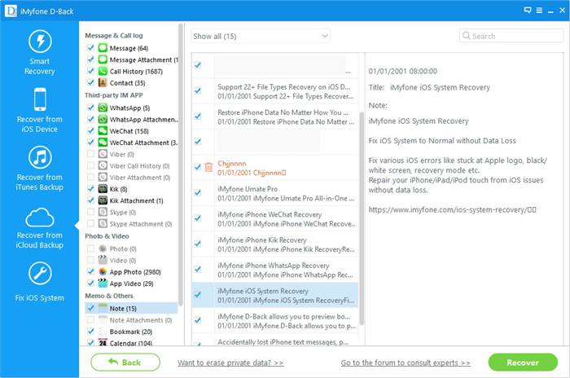Click the category panel vertical scrollbar

click(x=180, y=164)
